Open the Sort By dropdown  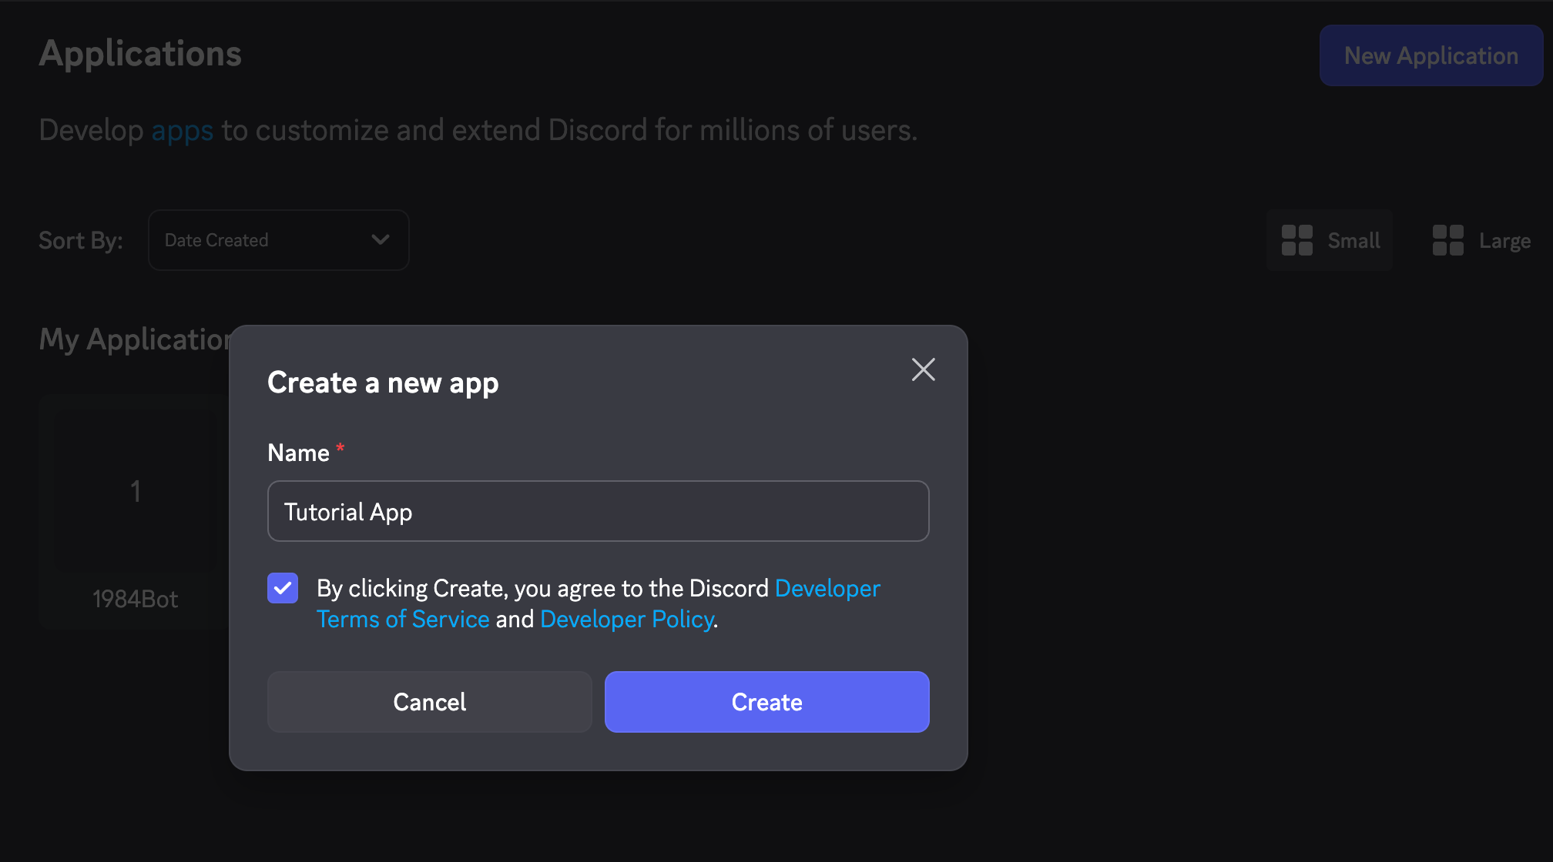pyautogui.click(x=278, y=239)
